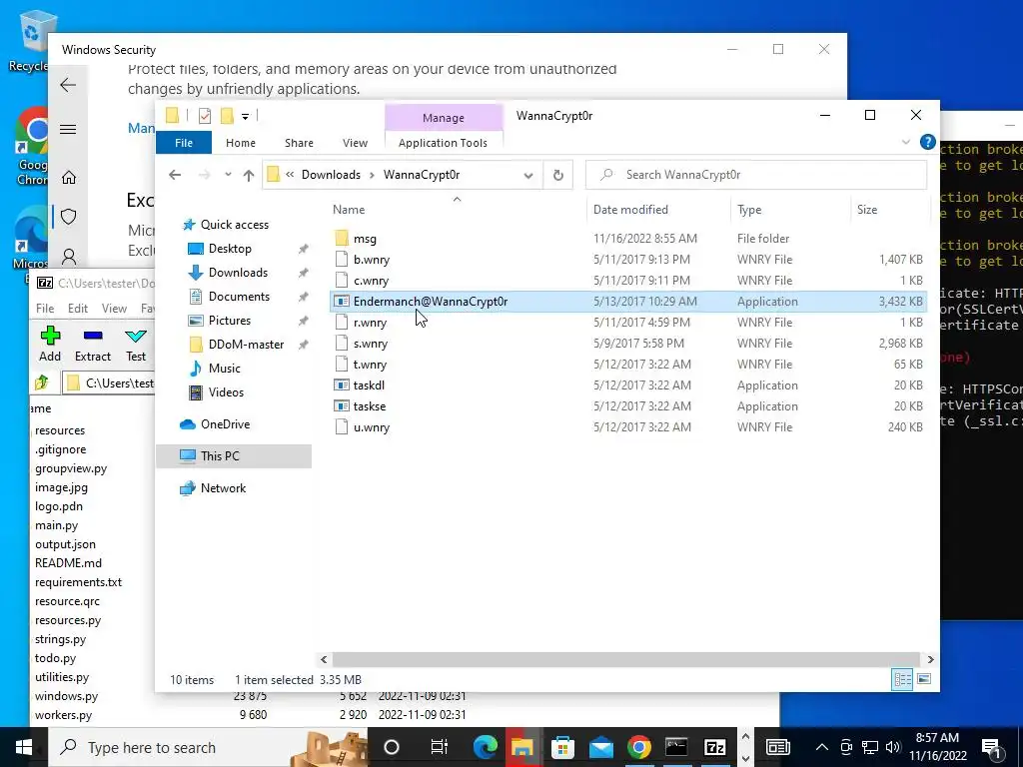Open 7-Zip View menu

114,308
